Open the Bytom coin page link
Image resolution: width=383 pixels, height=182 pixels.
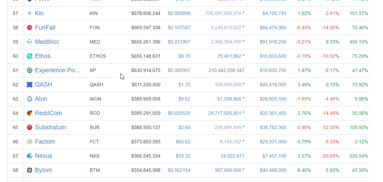pyautogui.click(x=44, y=170)
